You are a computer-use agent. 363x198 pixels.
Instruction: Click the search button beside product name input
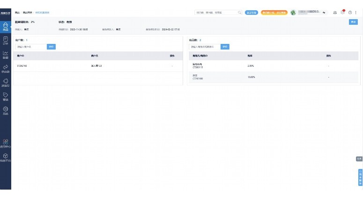point(225,47)
